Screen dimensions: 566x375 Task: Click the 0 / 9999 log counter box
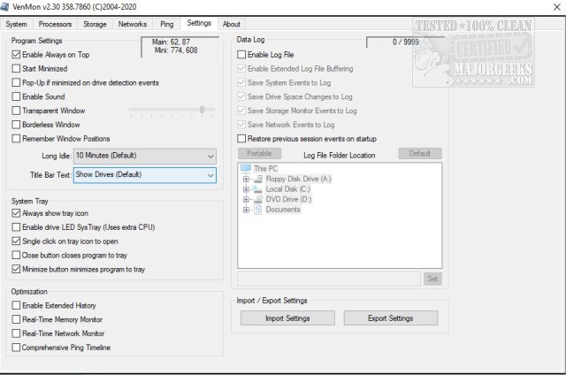pos(406,42)
